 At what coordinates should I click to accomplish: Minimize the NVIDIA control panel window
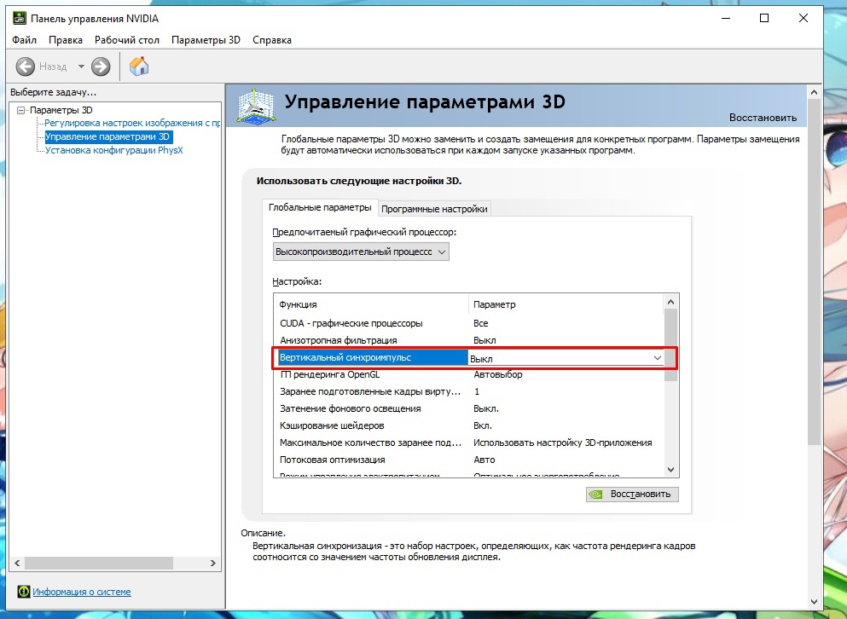click(726, 19)
